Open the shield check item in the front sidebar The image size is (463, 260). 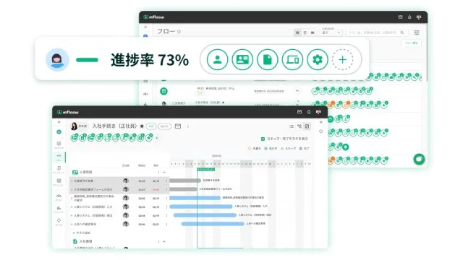[59, 144]
